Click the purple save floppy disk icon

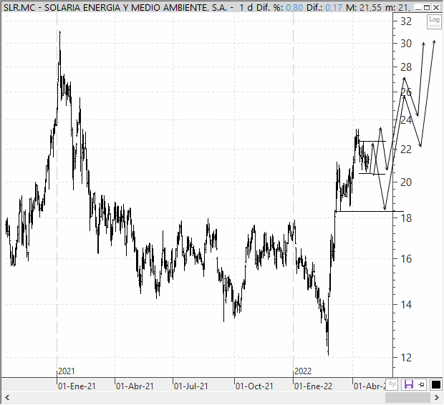coord(409,385)
